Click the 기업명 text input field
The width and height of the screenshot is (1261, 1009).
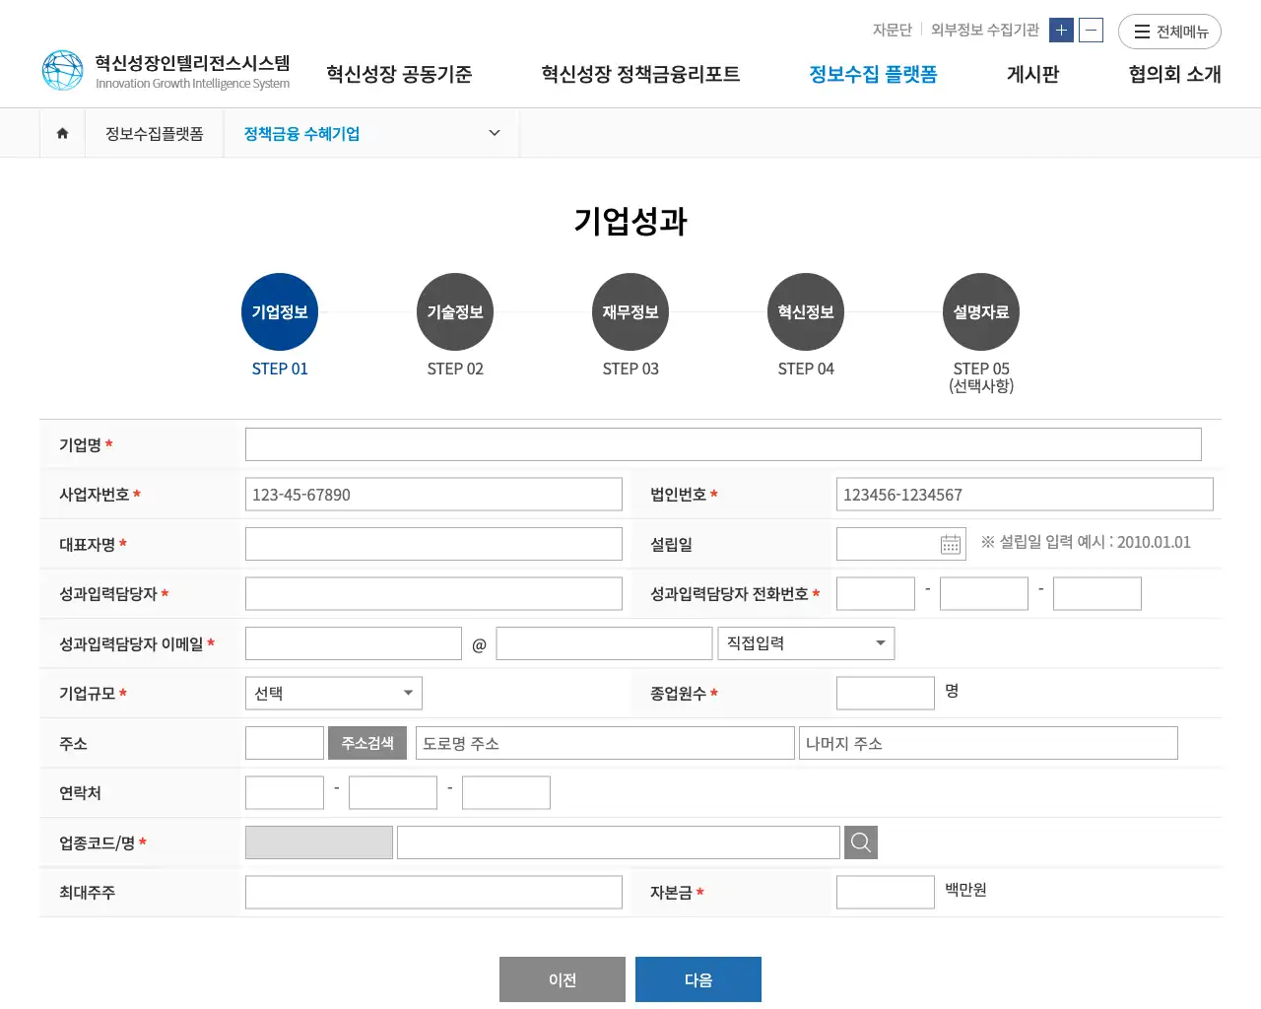coord(723,443)
